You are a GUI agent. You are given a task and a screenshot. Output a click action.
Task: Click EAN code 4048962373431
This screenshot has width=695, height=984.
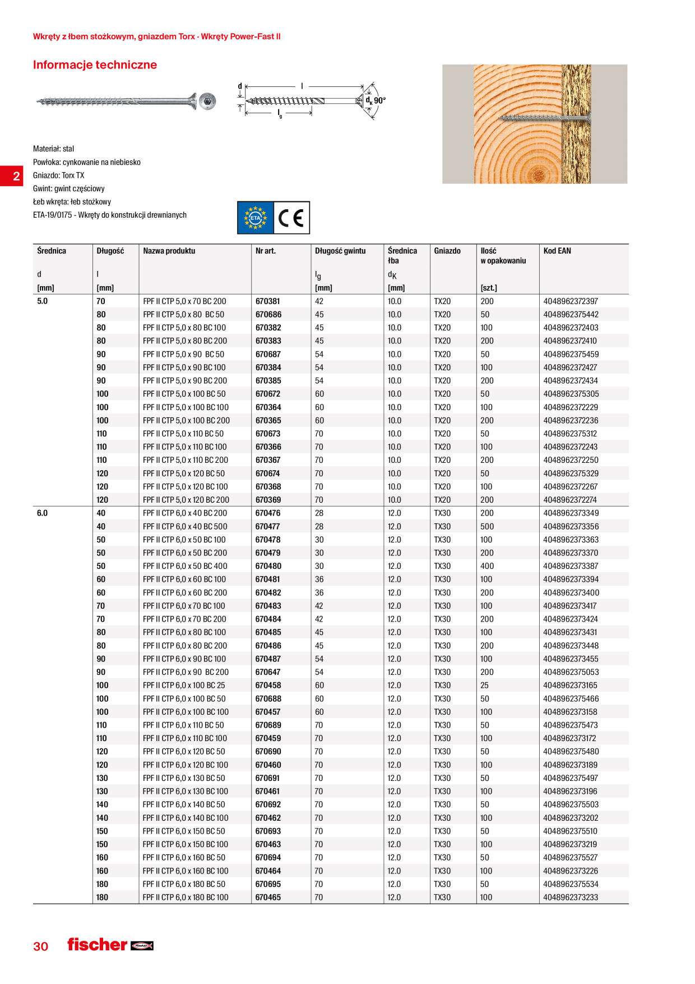click(x=570, y=632)
